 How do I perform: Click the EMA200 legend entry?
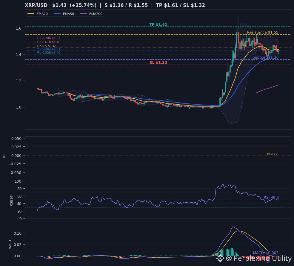point(91,14)
